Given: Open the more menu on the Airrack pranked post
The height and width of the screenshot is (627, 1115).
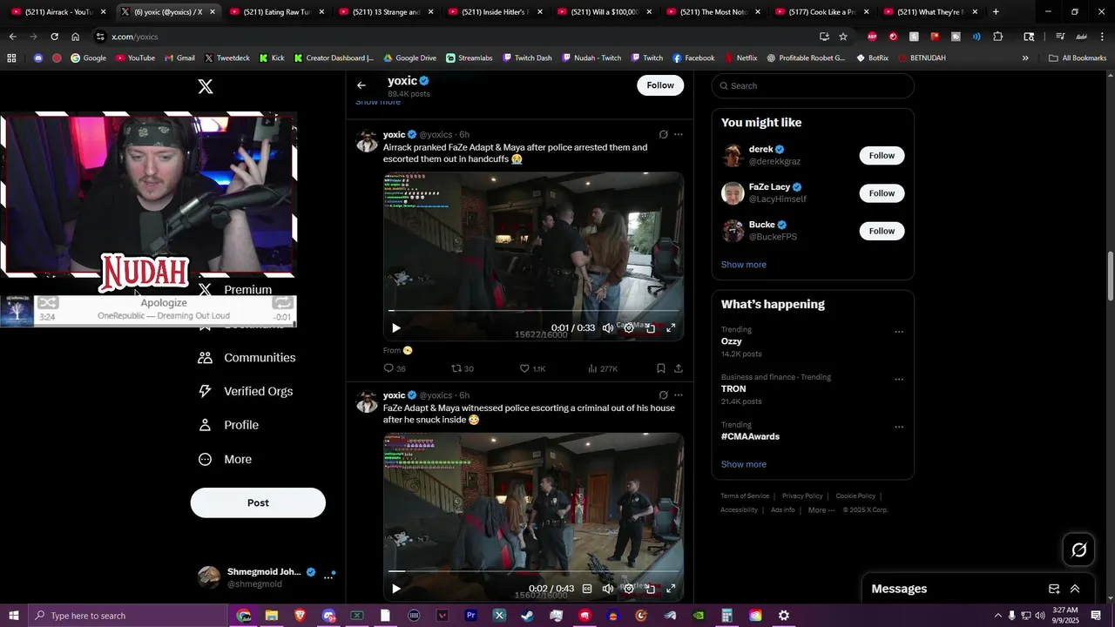Looking at the screenshot, I should (679, 134).
